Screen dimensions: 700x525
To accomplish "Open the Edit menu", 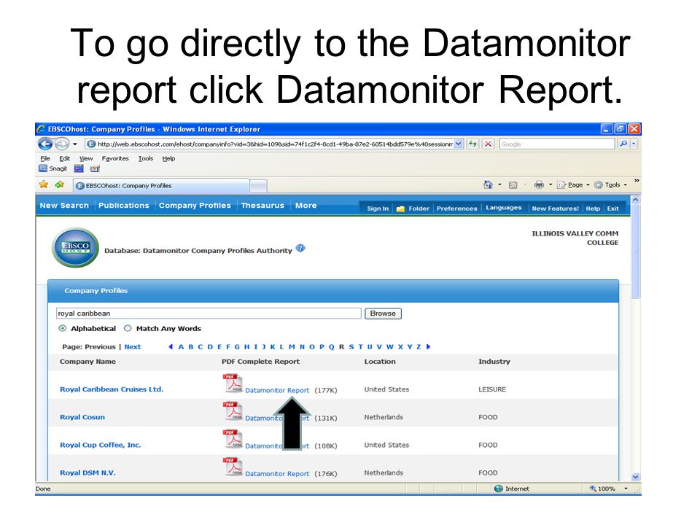I will pos(65,158).
